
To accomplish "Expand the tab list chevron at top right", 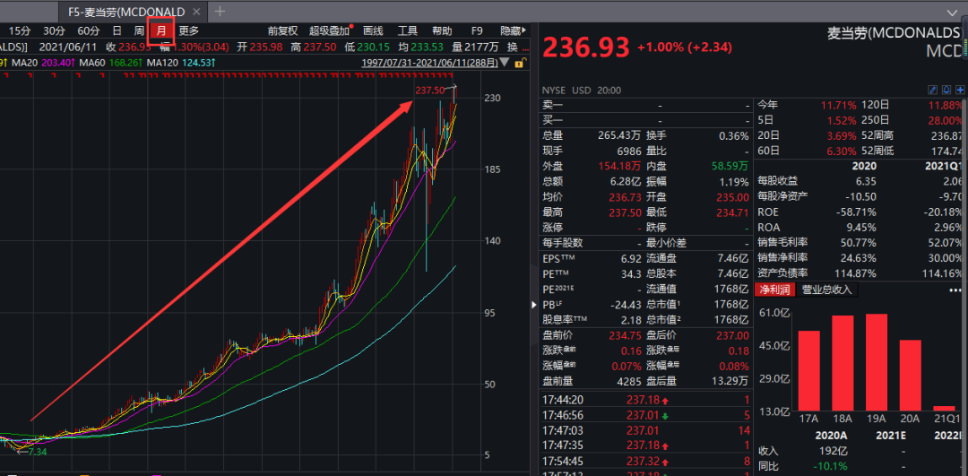I will pos(951,12).
